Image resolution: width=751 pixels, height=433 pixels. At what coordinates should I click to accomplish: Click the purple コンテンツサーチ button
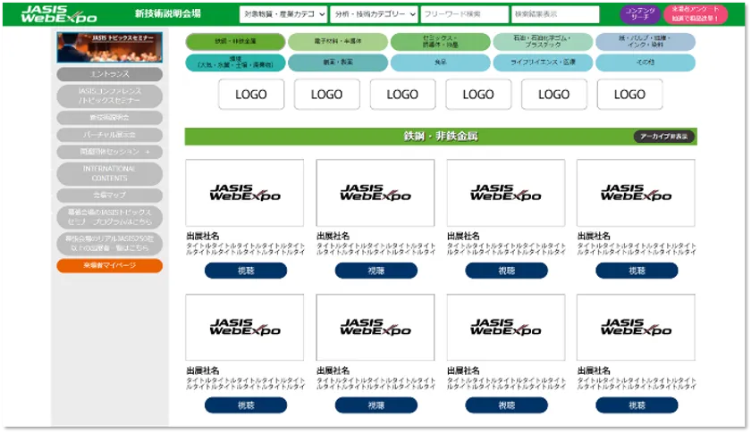tap(640, 14)
